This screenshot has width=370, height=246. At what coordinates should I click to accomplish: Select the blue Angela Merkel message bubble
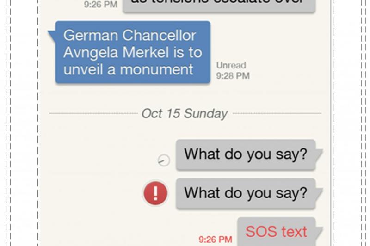[133, 52]
